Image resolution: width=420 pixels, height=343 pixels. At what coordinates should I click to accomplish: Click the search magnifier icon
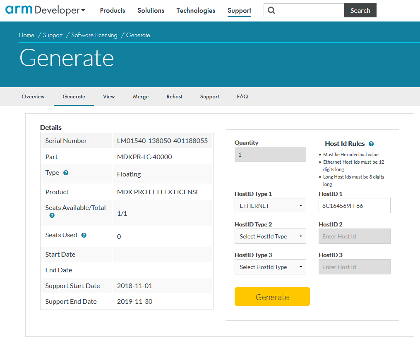click(271, 10)
